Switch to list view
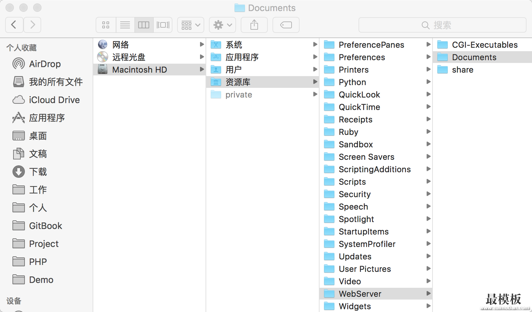 (125, 25)
